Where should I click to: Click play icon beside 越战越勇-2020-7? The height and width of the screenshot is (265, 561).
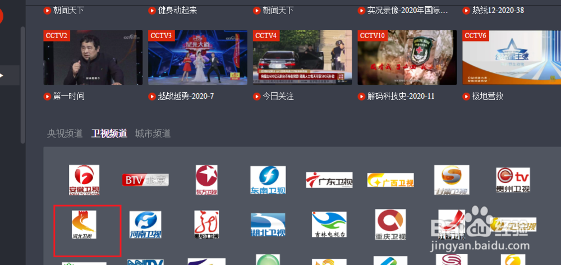coord(151,97)
